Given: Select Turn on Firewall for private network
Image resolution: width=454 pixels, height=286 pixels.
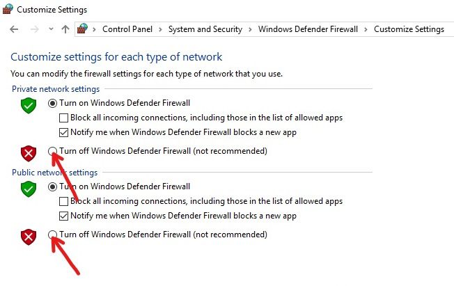Looking at the screenshot, I should pos(52,104).
